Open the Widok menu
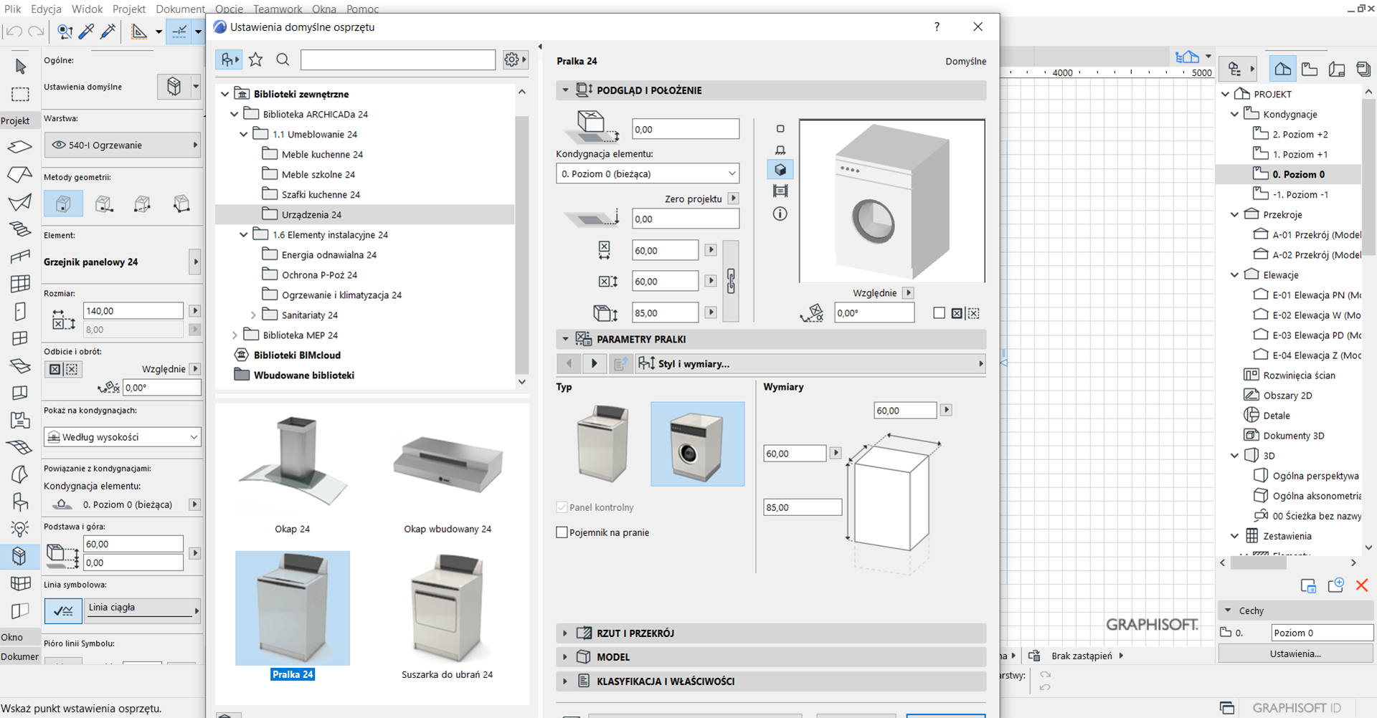This screenshot has height=718, width=1377. [x=87, y=9]
